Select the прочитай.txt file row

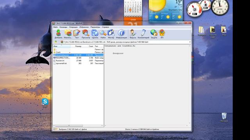pyautogui.click(x=78, y=63)
